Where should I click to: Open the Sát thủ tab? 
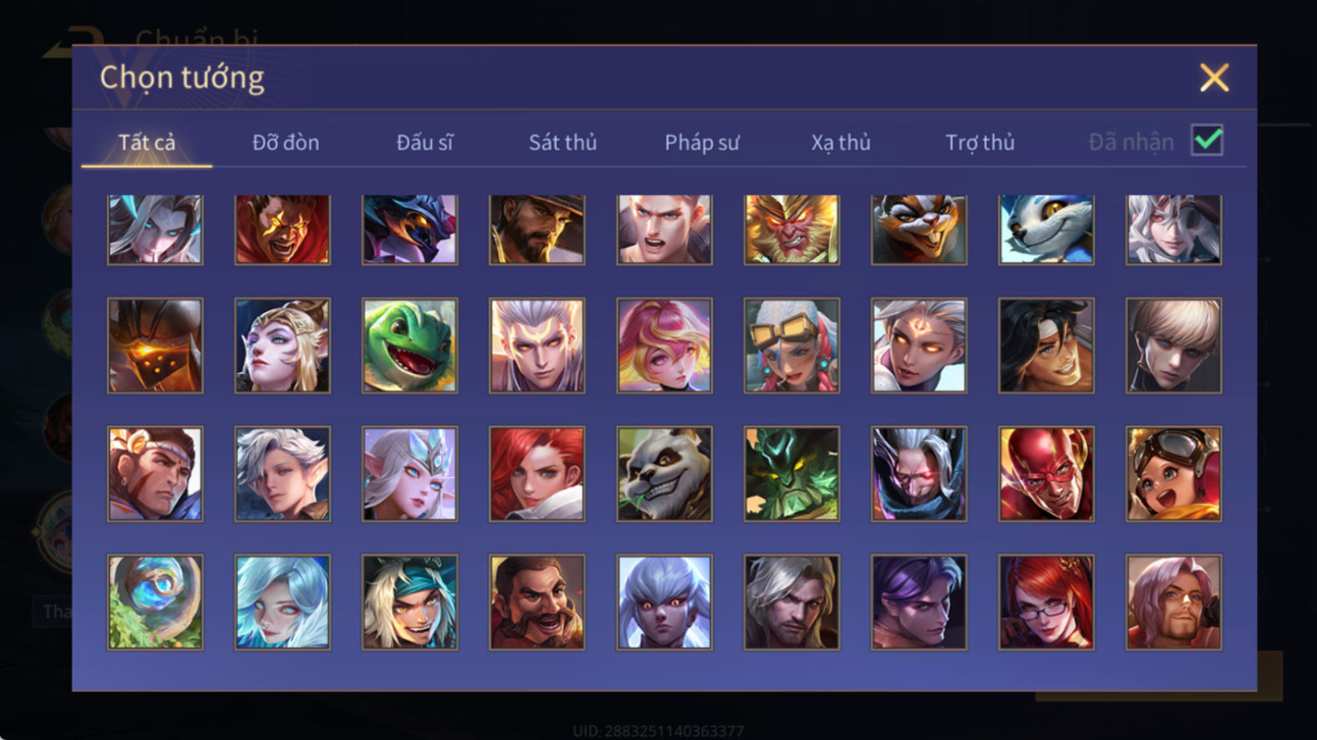click(x=562, y=143)
